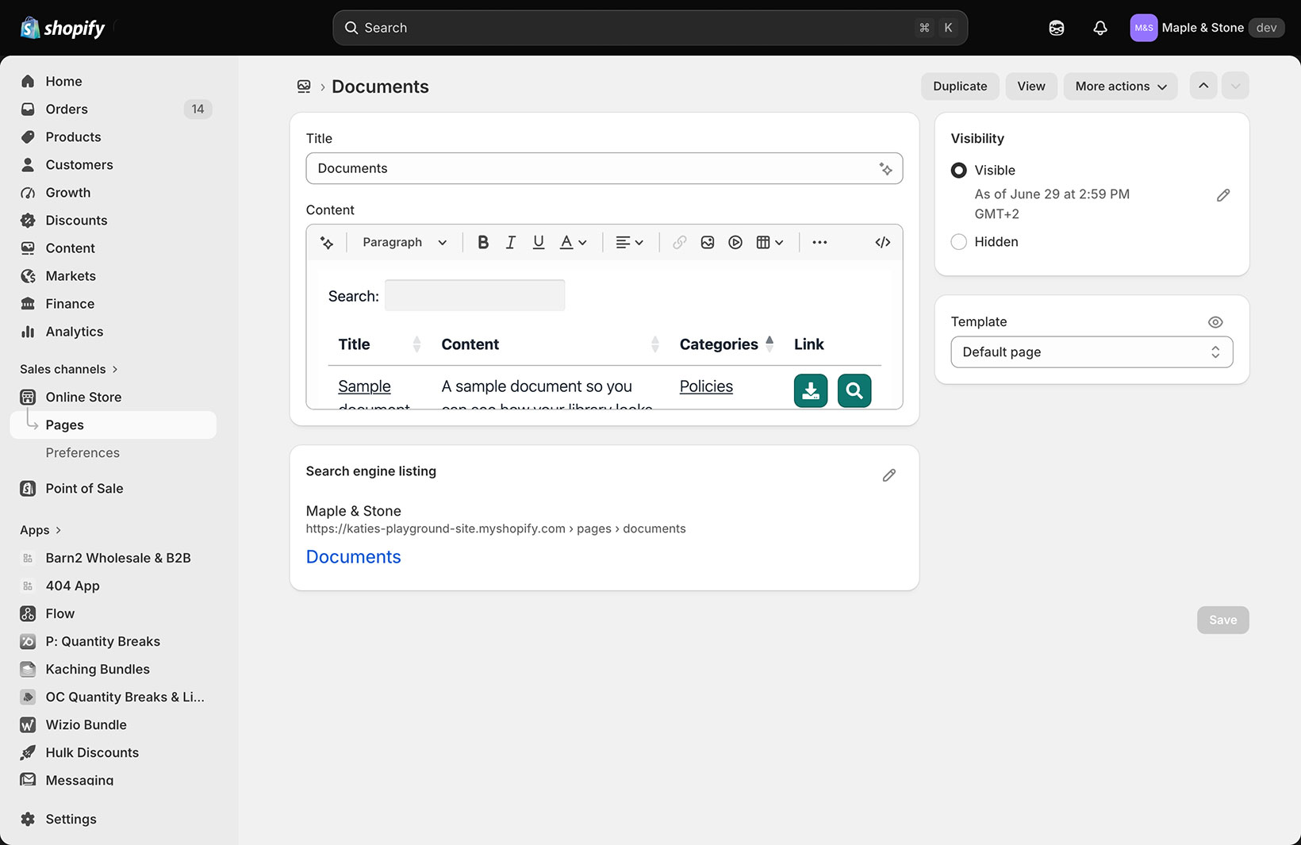Expand Apps section
Screen dimensions: 1301x845
[x=41, y=530]
